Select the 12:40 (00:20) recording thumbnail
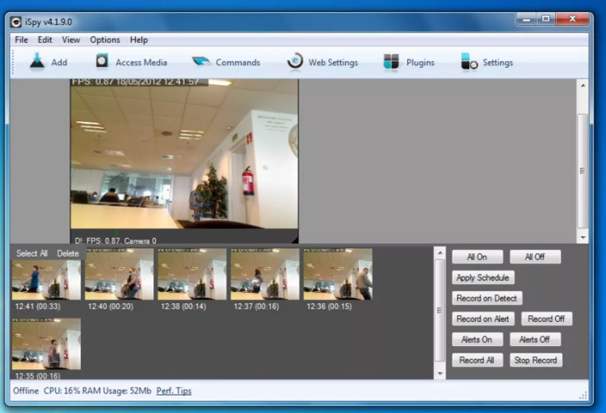606x413 pixels. 119,274
